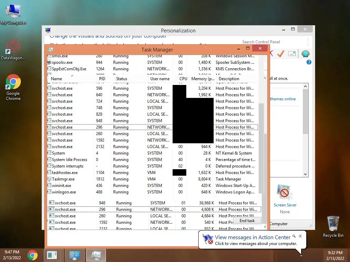
Task: Click the Chrome icon on the taskbar
Action: (x=32, y=255)
